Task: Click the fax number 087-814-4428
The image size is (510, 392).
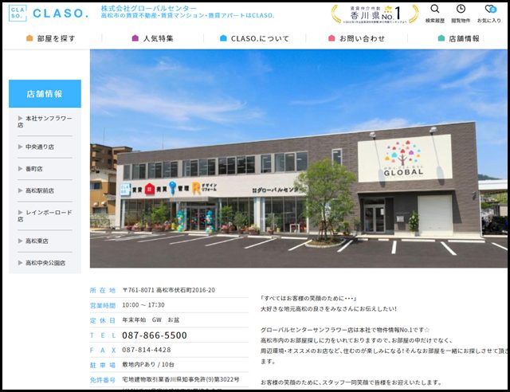Action: pos(147,350)
